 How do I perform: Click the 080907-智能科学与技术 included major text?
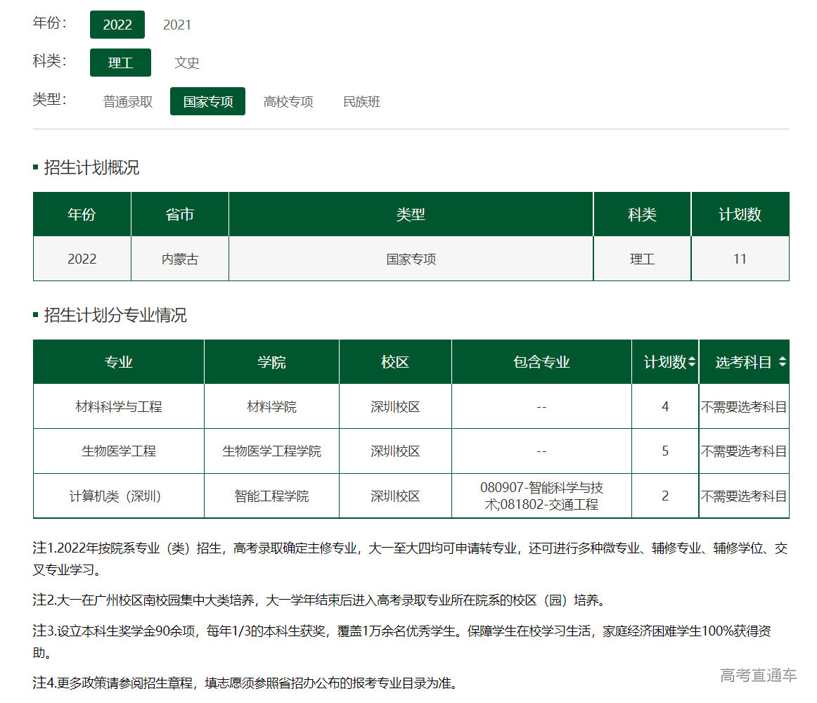[x=541, y=488]
